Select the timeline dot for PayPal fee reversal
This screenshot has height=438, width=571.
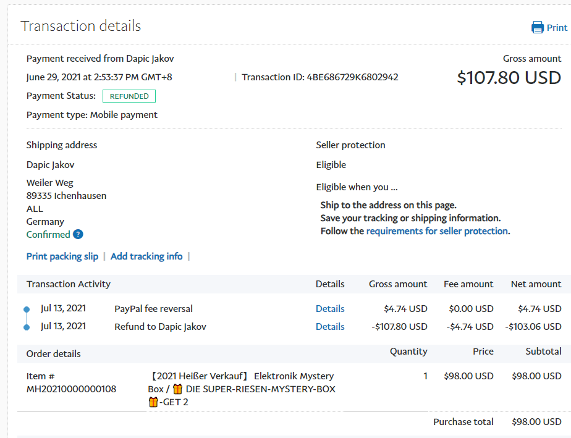(x=26, y=309)
